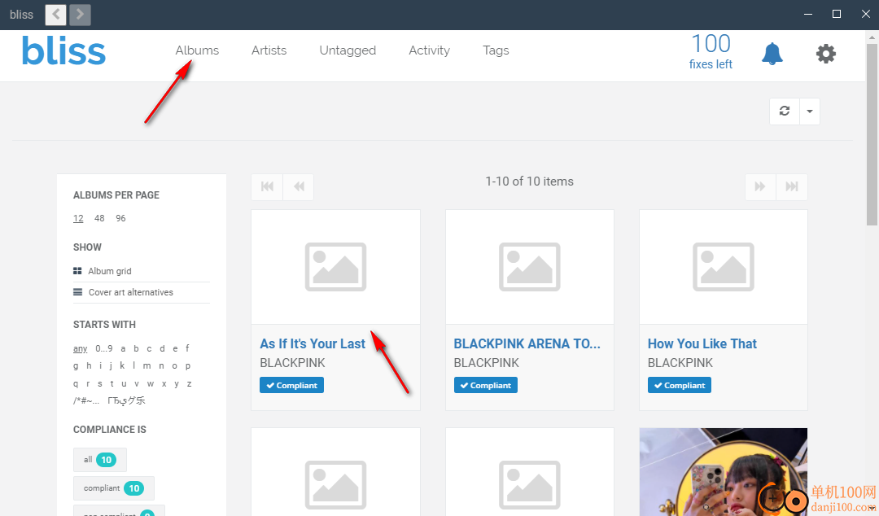Filter albums starting with non-Latin characters
This screenshot has width=879, height=516.
click(127, 400)
